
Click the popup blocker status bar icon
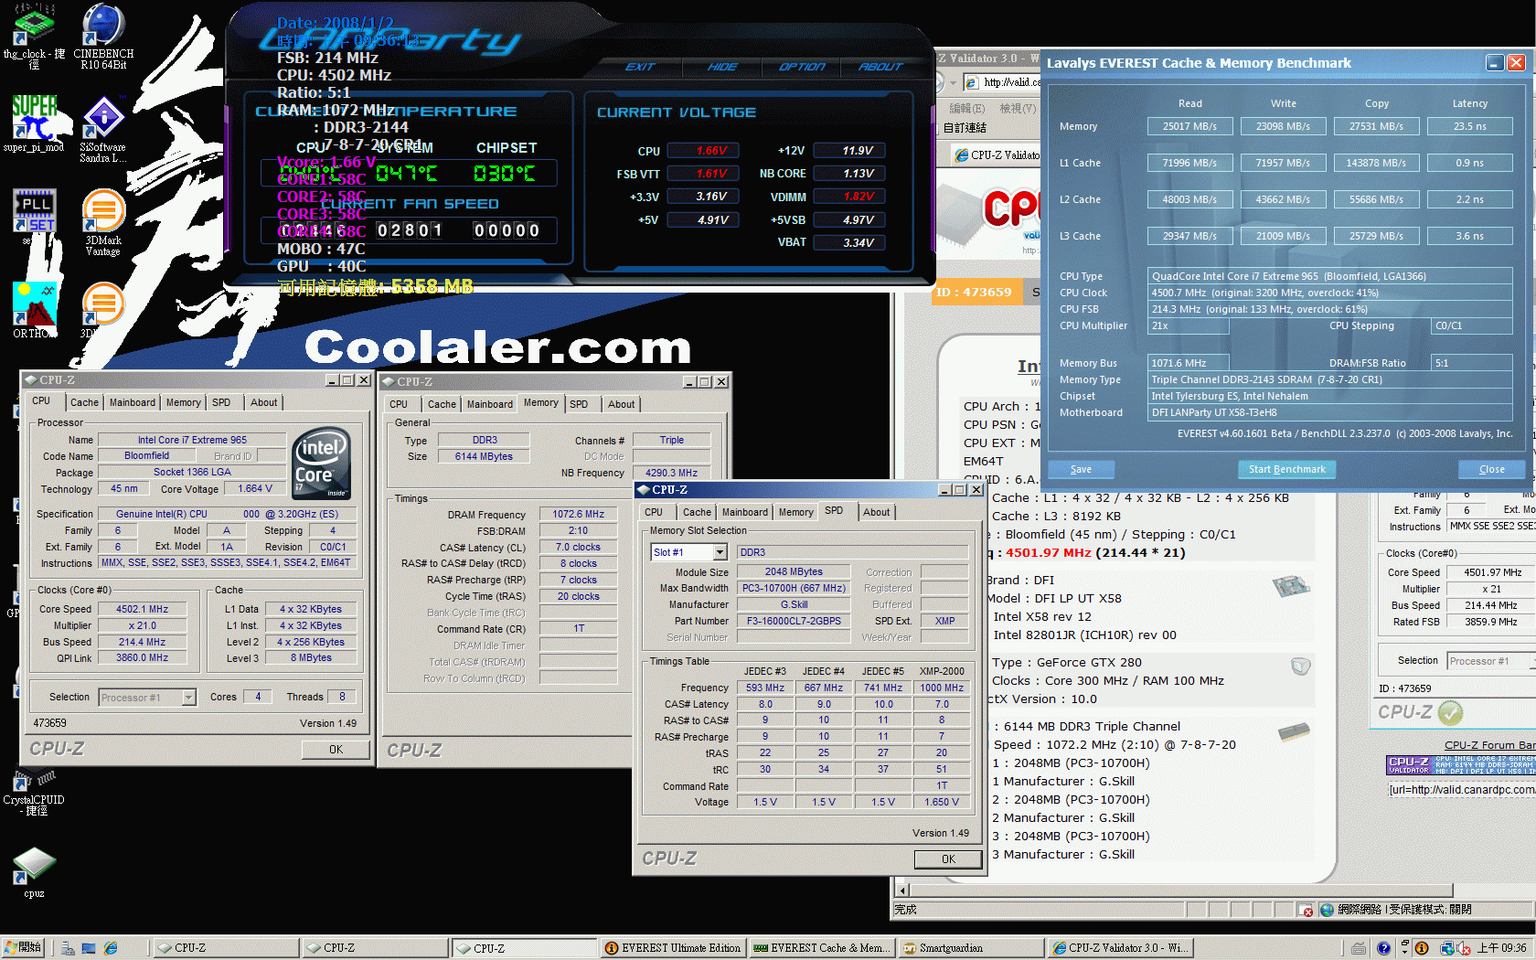click(1306, 910)
